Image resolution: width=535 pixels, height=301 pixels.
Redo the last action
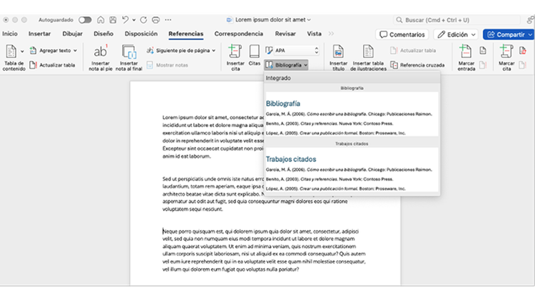[143, 20]
